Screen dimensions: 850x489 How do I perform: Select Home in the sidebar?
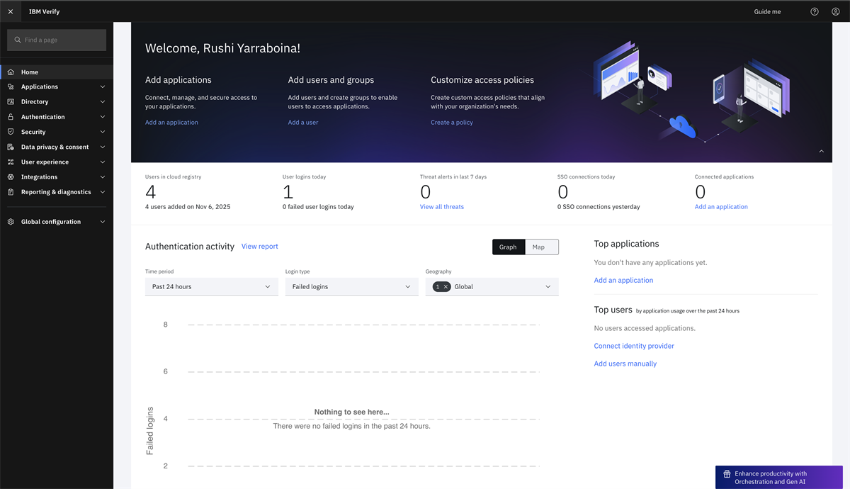pyautogui.click(x=30, y=72)
